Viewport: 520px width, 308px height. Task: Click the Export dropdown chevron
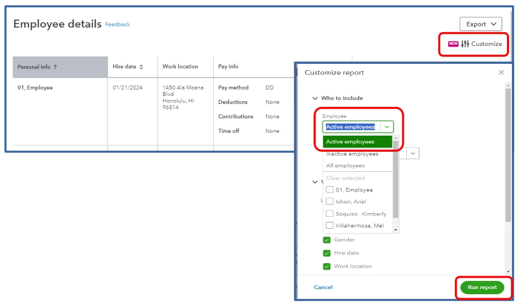coord(494,24)
